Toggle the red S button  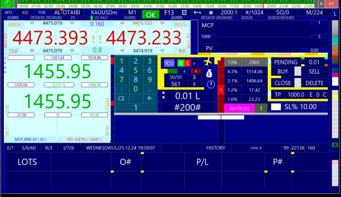(x=188, y=63)
